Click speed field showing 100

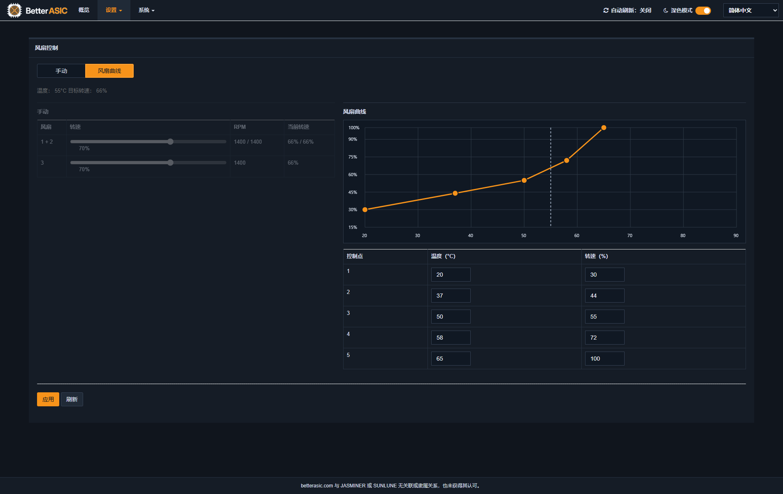click(x=604, y=359)
